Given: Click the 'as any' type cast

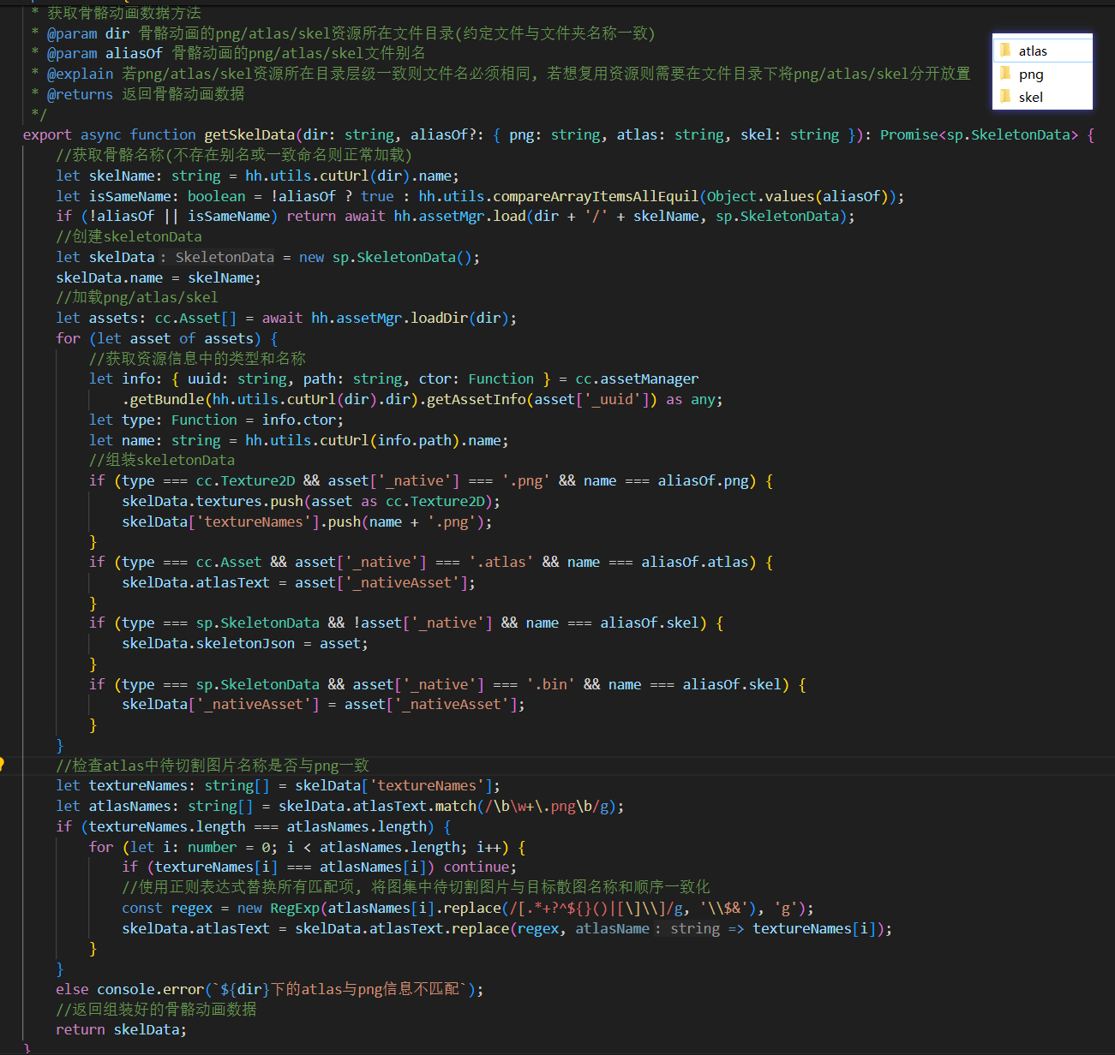Looking at the screenshot, I should click(x=692, y=399).
